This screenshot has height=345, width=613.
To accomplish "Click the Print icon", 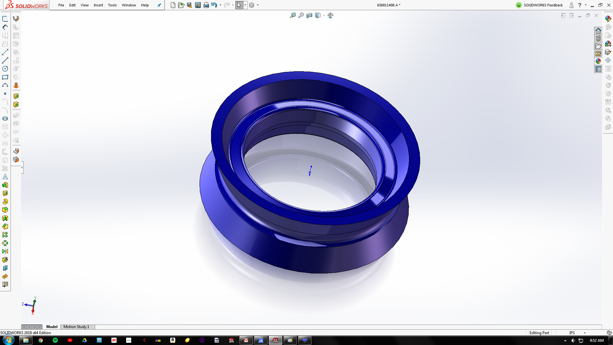I will 206,5.
